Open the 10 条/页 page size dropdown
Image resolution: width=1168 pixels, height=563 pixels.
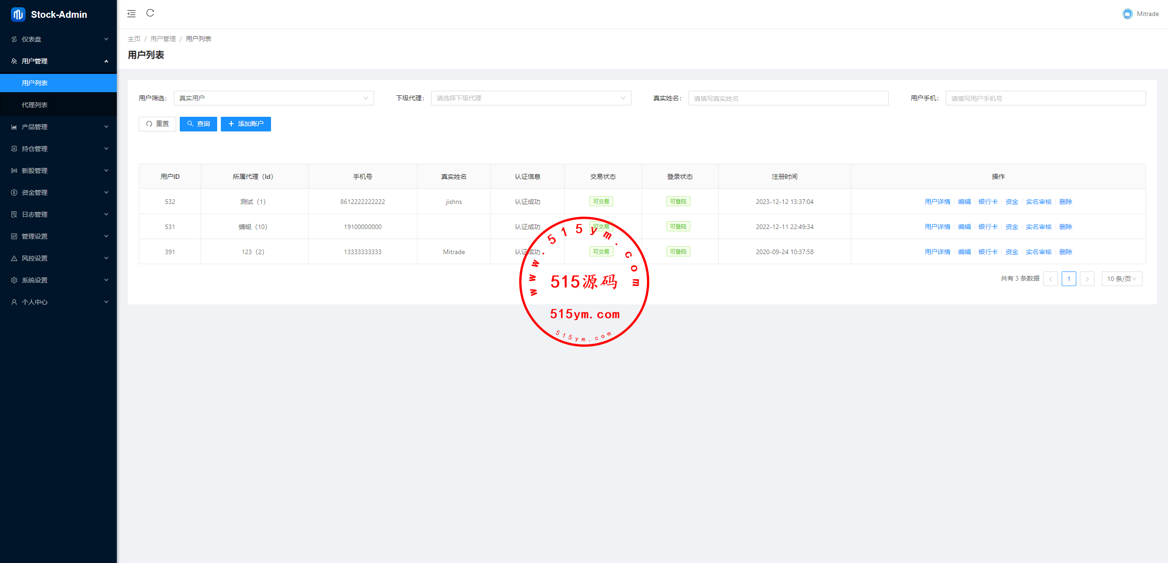[x=1121, y=279]
